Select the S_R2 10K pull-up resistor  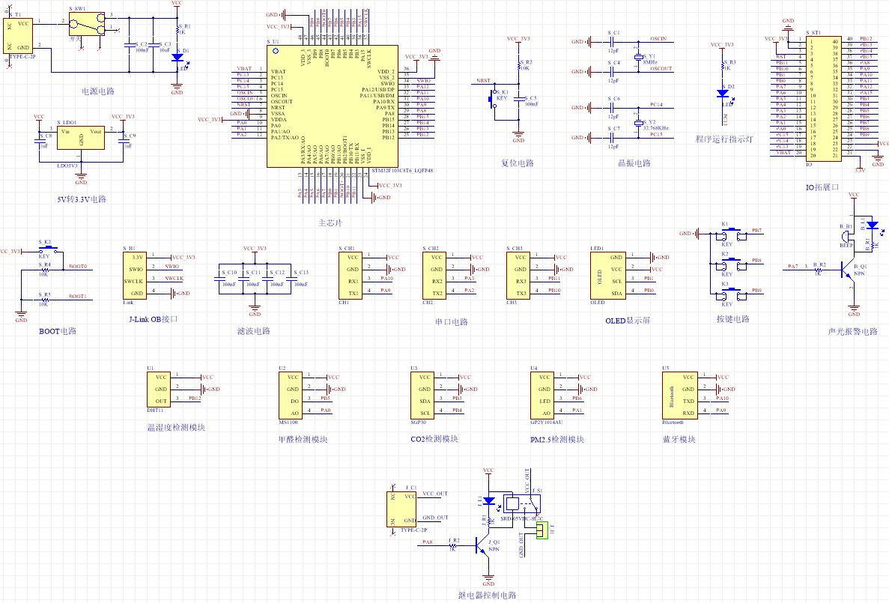(x=518, y=67)
